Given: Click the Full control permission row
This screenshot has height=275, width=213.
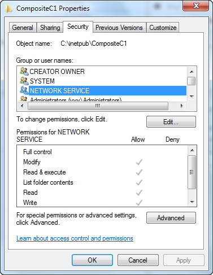Looking at the screenshot, I should (x=102, y=152).
